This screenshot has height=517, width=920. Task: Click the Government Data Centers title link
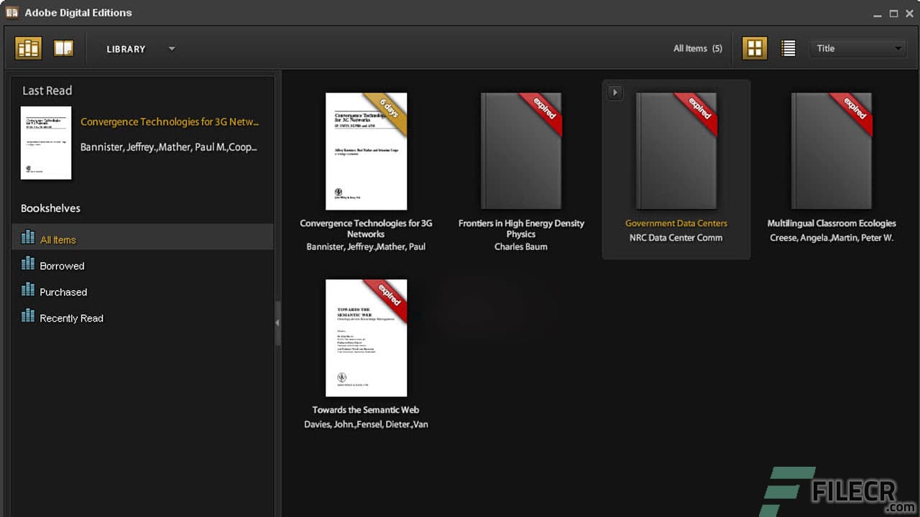[x=676, y=223]
